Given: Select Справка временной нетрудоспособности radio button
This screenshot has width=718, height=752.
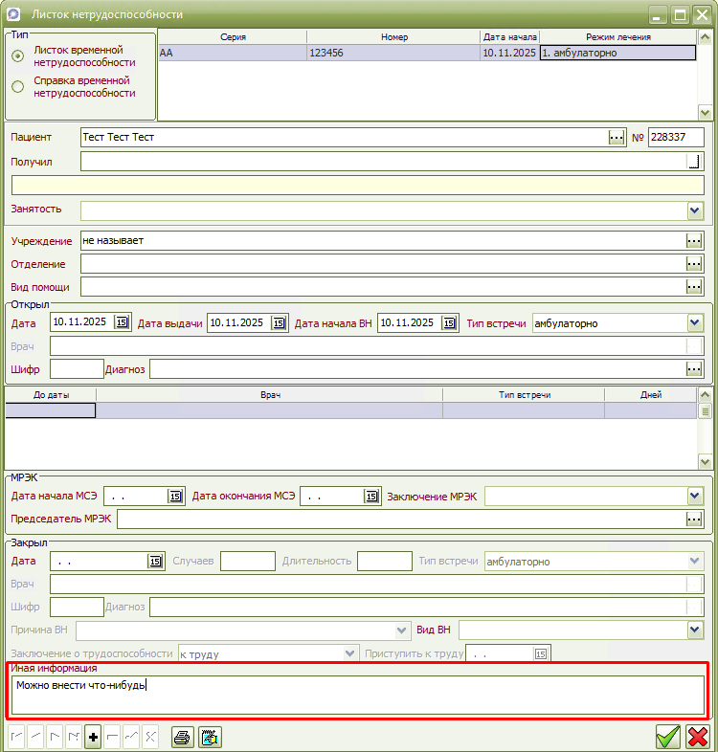Looking at the screenshot, I should point(17,87).
